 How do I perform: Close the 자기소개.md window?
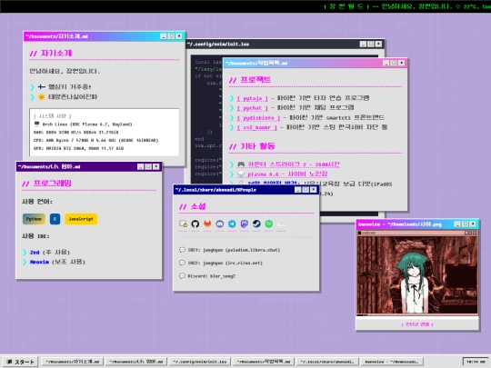179,36
